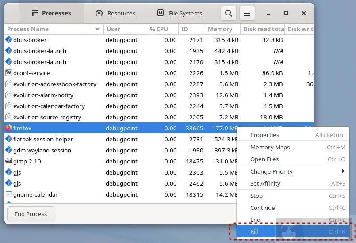Click the dconf-service process icon

9,73
